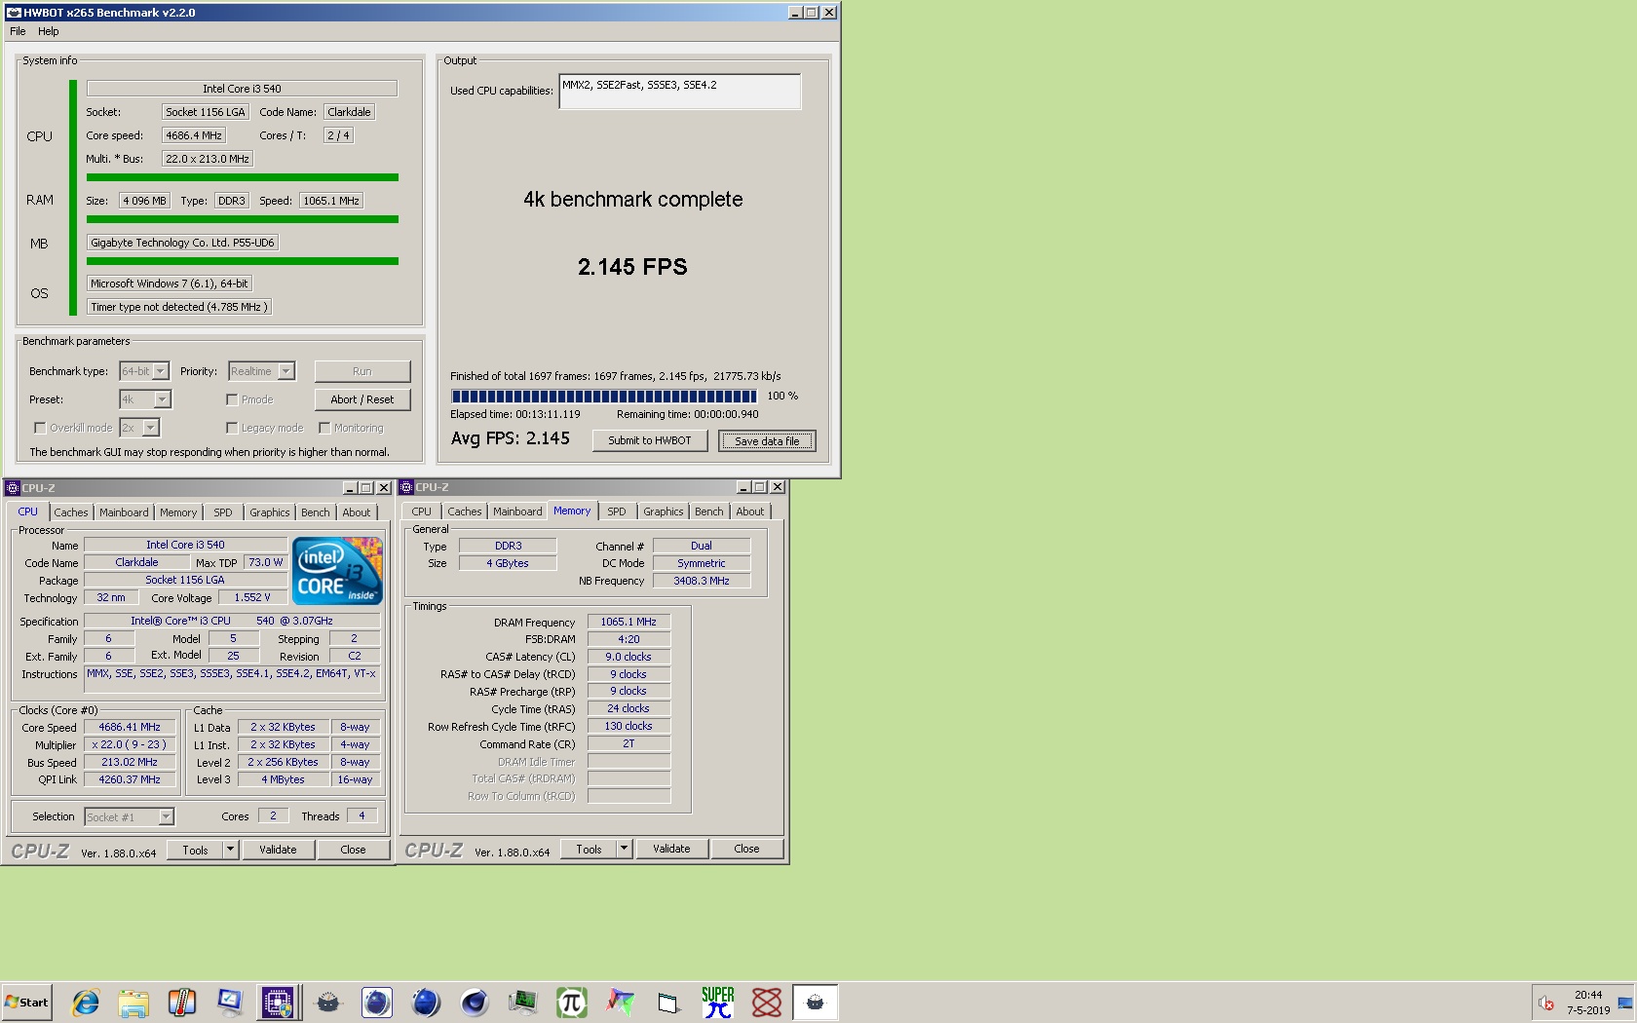The width and height of the screenshot is (1637, 1023).
Task: Click the first gauge-face benchmark taskbar icon
Action: pyautogui.click(x=328, y=1002)
